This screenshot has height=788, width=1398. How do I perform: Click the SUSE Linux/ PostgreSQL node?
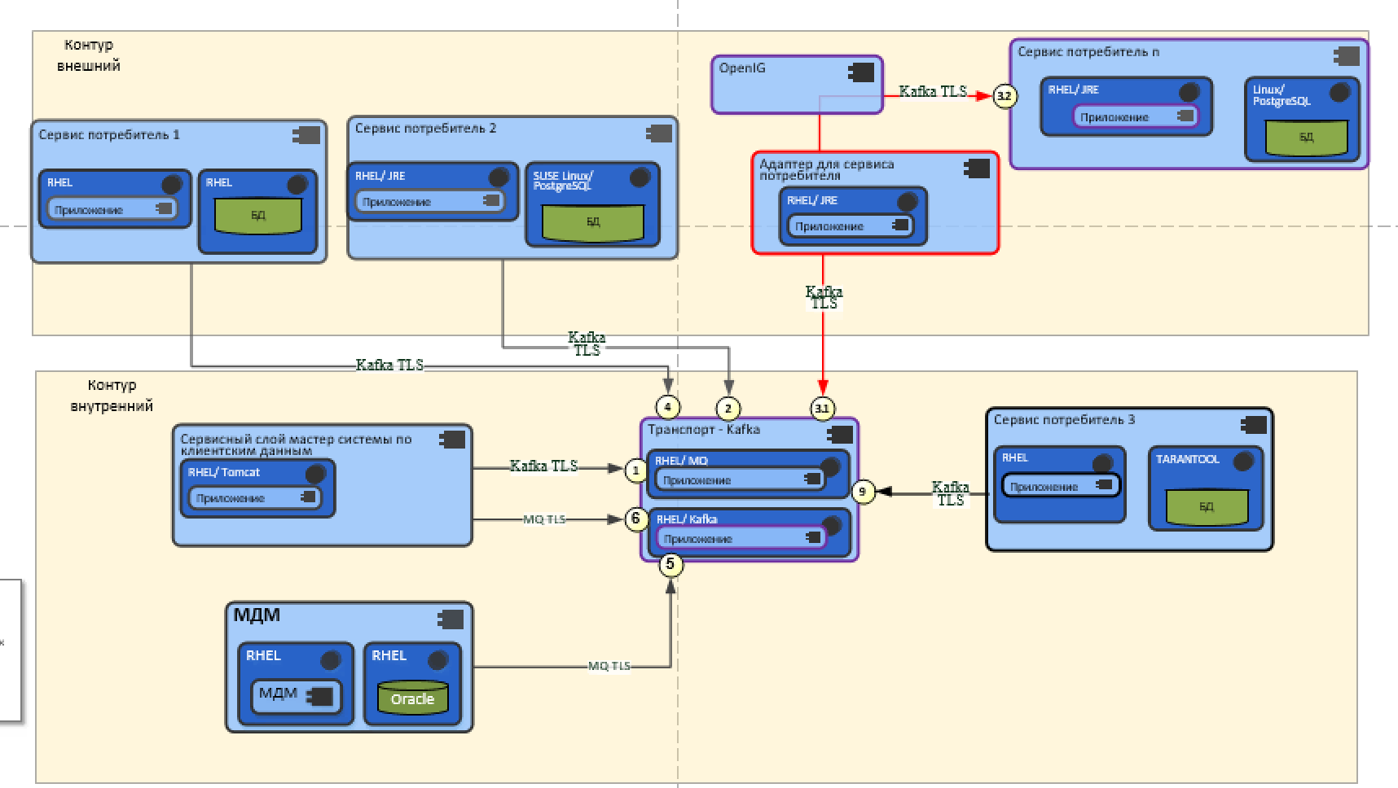click(x=592, y=204)
